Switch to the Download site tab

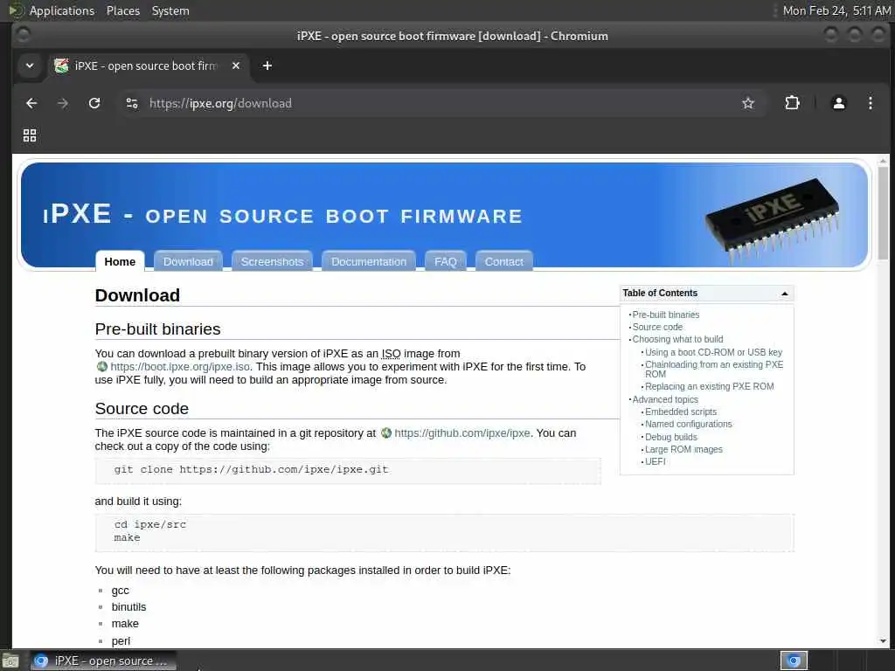click(x=188, y=261)
